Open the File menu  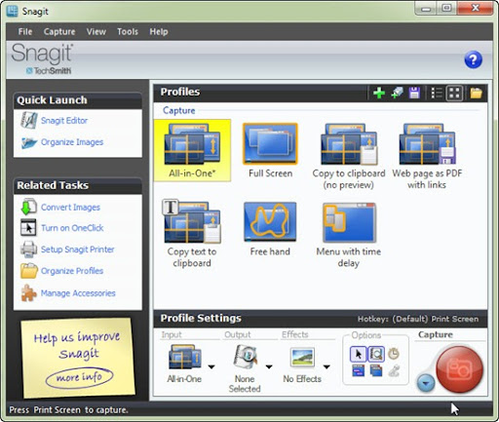coord(25,32)
